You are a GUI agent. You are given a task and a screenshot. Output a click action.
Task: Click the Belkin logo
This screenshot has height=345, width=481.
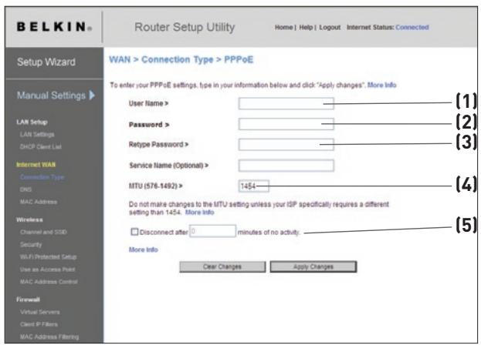click(54, 27)
